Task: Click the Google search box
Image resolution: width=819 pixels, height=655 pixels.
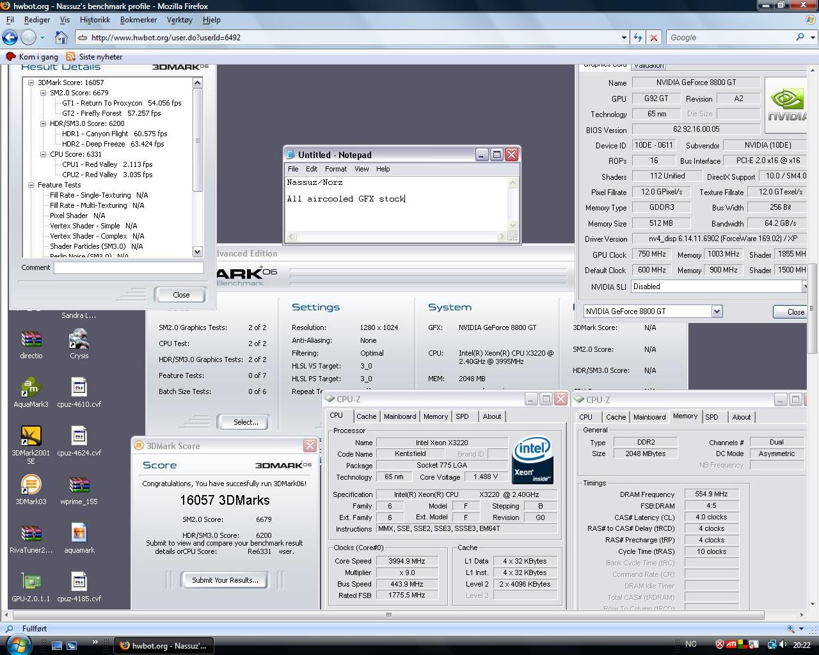Action: [x=730, y=38]
